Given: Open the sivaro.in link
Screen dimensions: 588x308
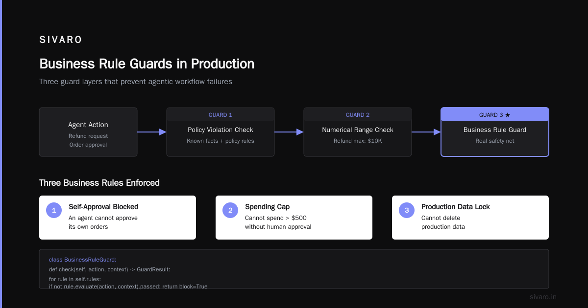Looking at the screenshot, I should 543,297.
